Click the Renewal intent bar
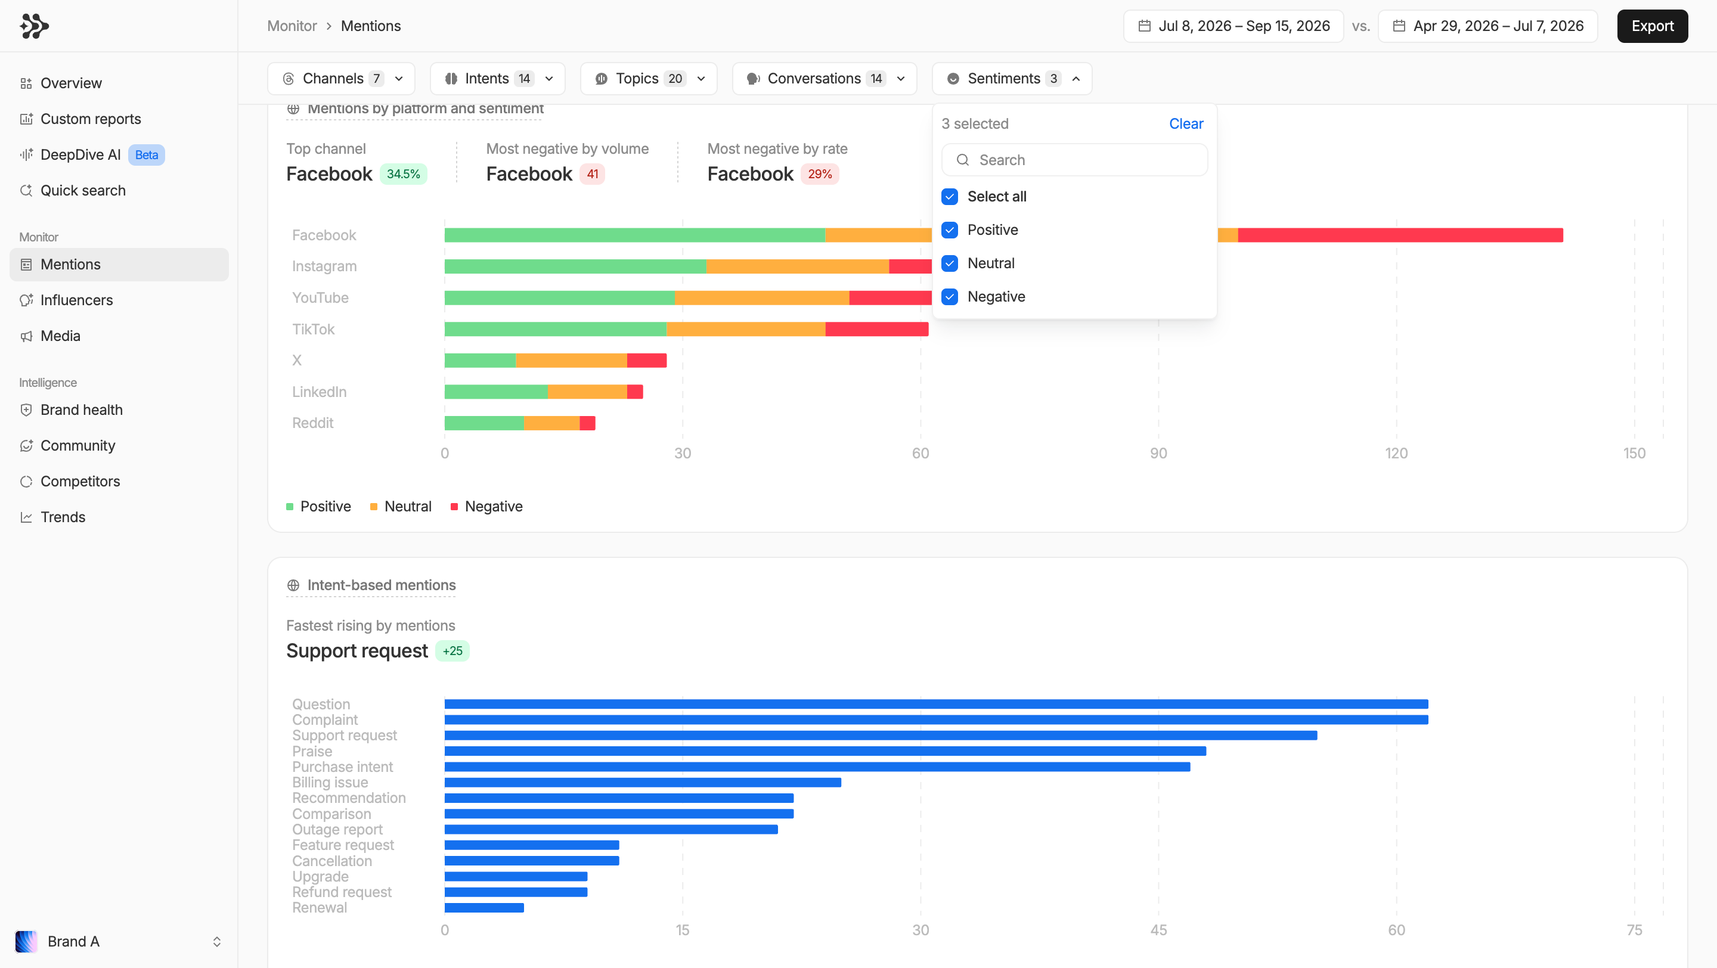 (x=485, y=907)
